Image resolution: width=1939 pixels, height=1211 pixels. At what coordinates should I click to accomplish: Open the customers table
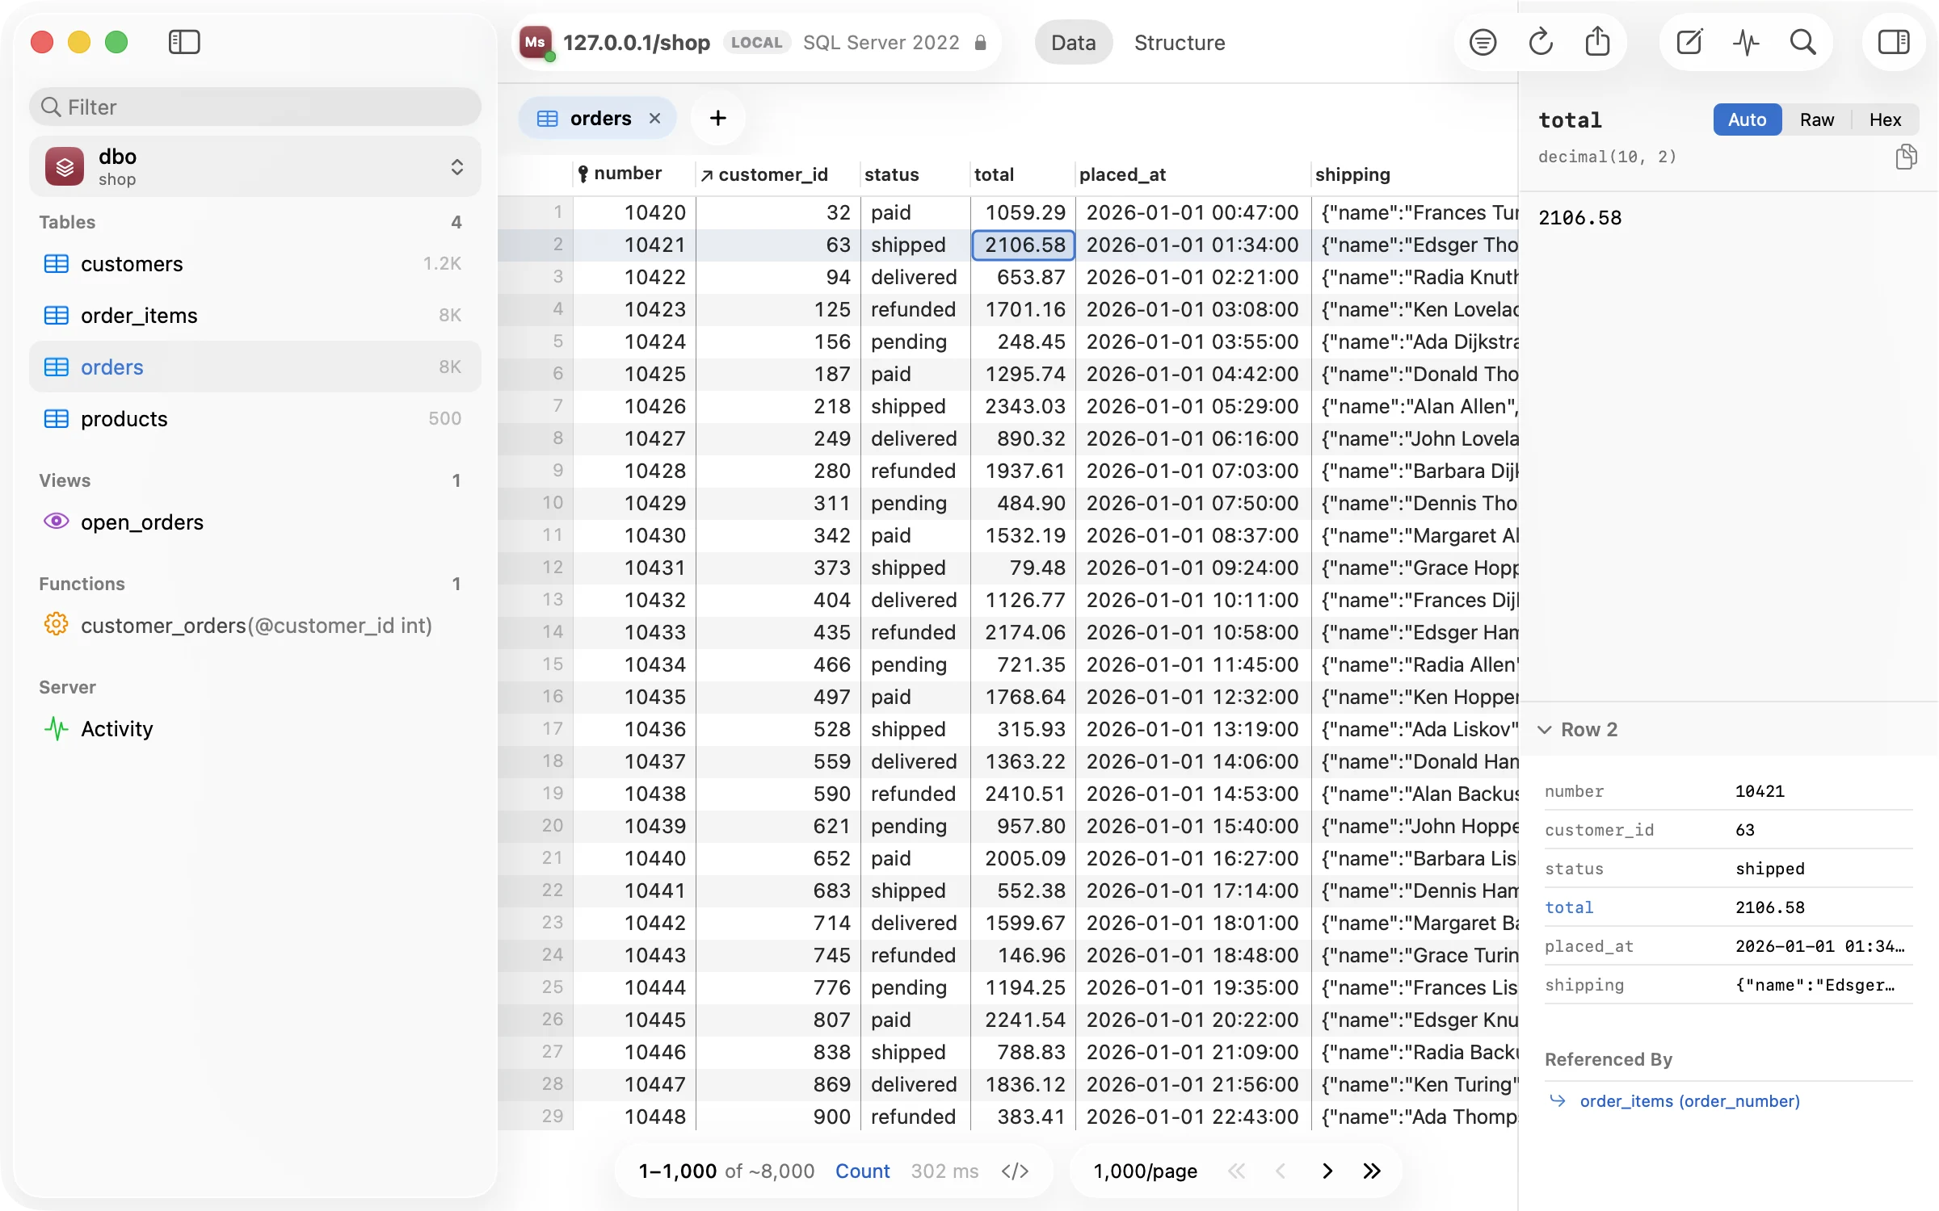tap(255, 264)
